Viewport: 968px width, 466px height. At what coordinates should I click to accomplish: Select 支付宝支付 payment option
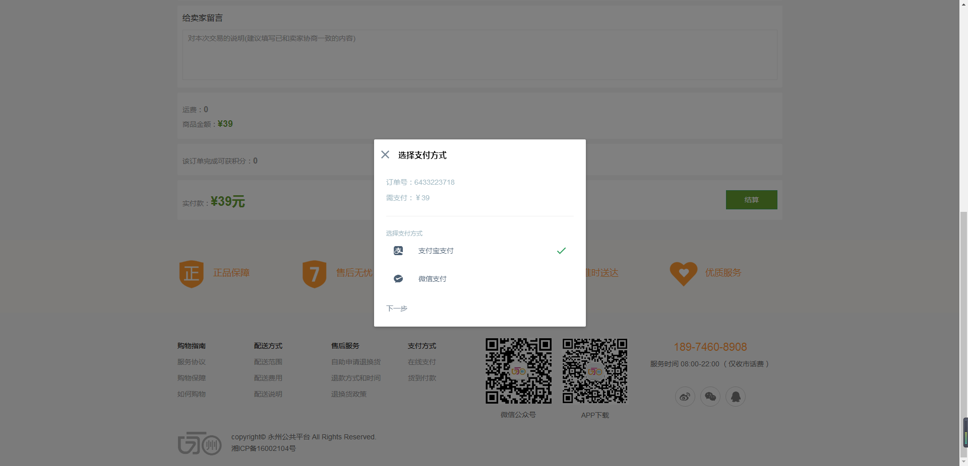click(436, 251)
